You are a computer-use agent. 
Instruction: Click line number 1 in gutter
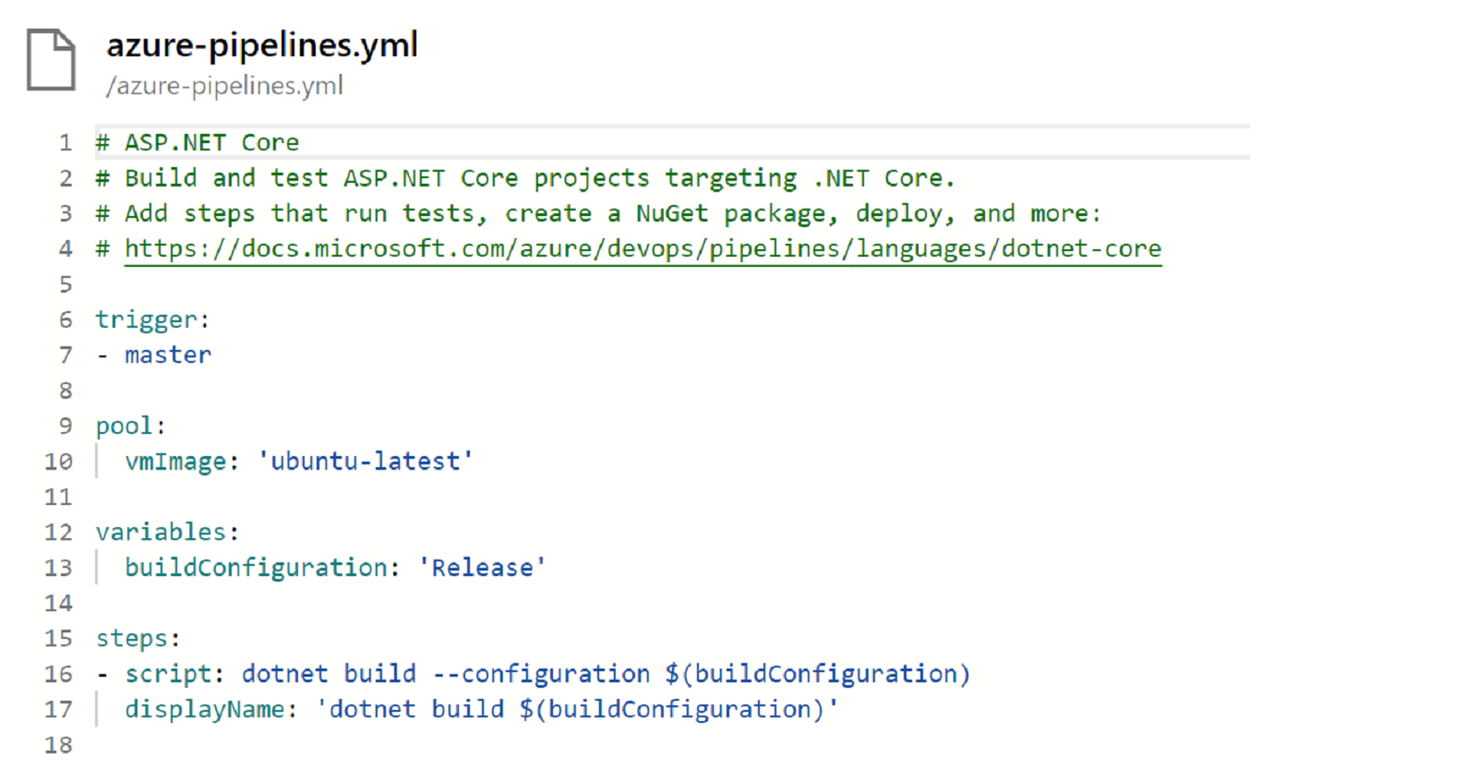coord(66,143)
